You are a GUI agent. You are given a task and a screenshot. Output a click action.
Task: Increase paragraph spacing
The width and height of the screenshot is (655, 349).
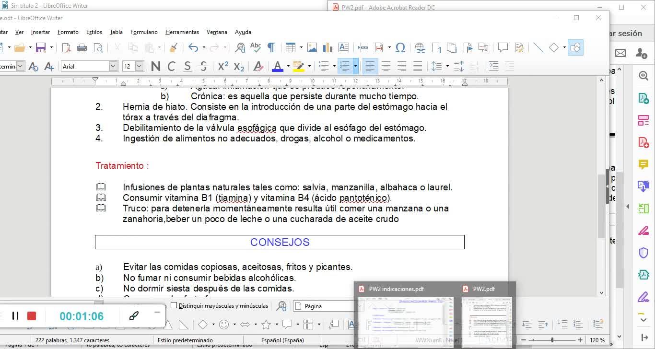pos(459,66)
